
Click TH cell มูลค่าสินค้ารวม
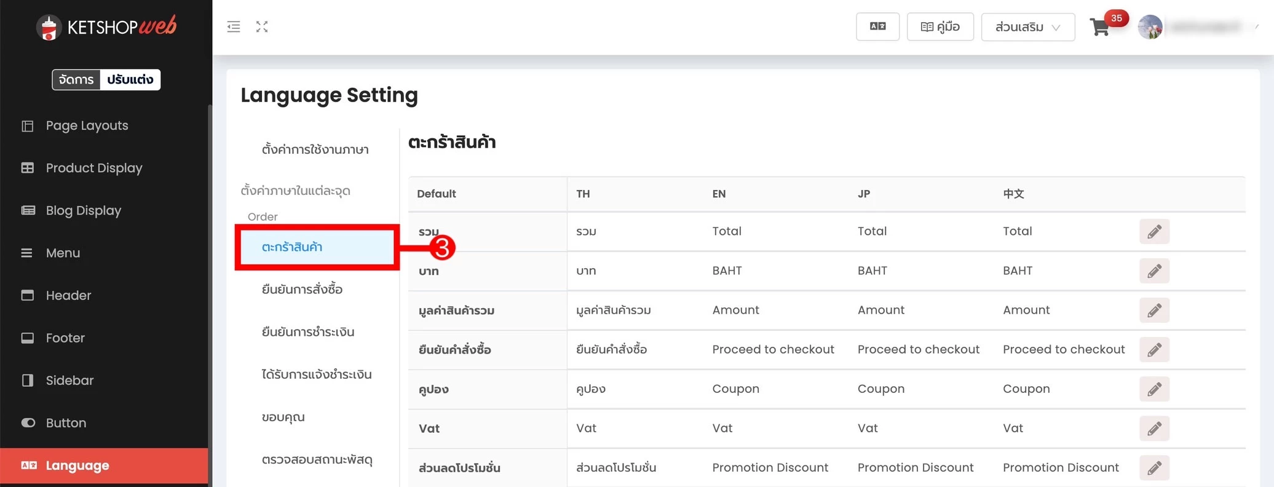(613, 310)
